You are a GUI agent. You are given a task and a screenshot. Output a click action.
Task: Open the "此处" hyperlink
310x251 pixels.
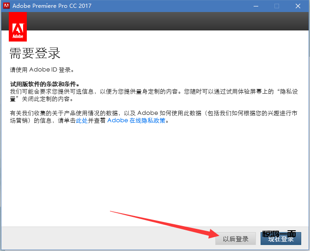[81, 121]
